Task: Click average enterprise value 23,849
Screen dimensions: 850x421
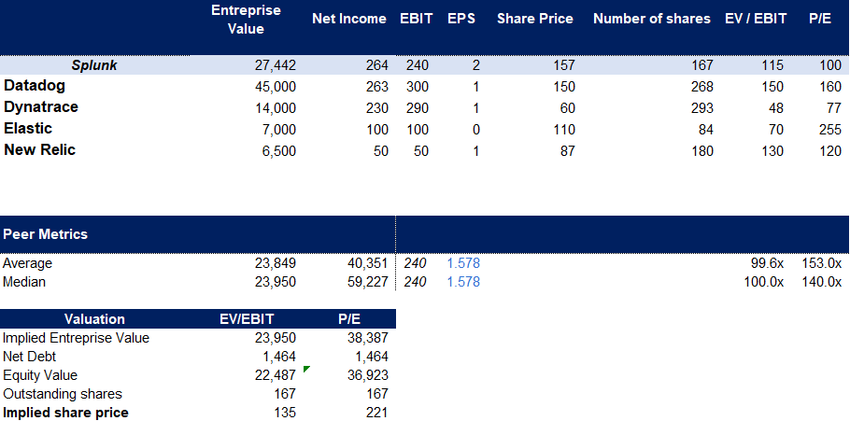Action: 276,263
